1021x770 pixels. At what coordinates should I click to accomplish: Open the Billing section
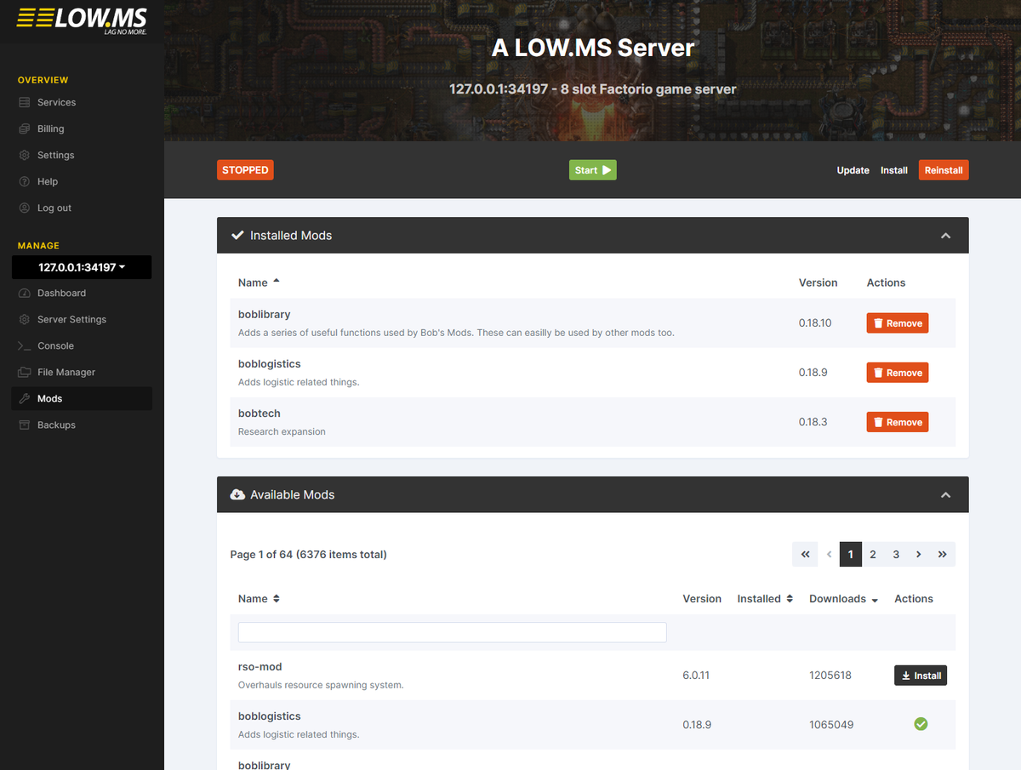pos(52,128)
